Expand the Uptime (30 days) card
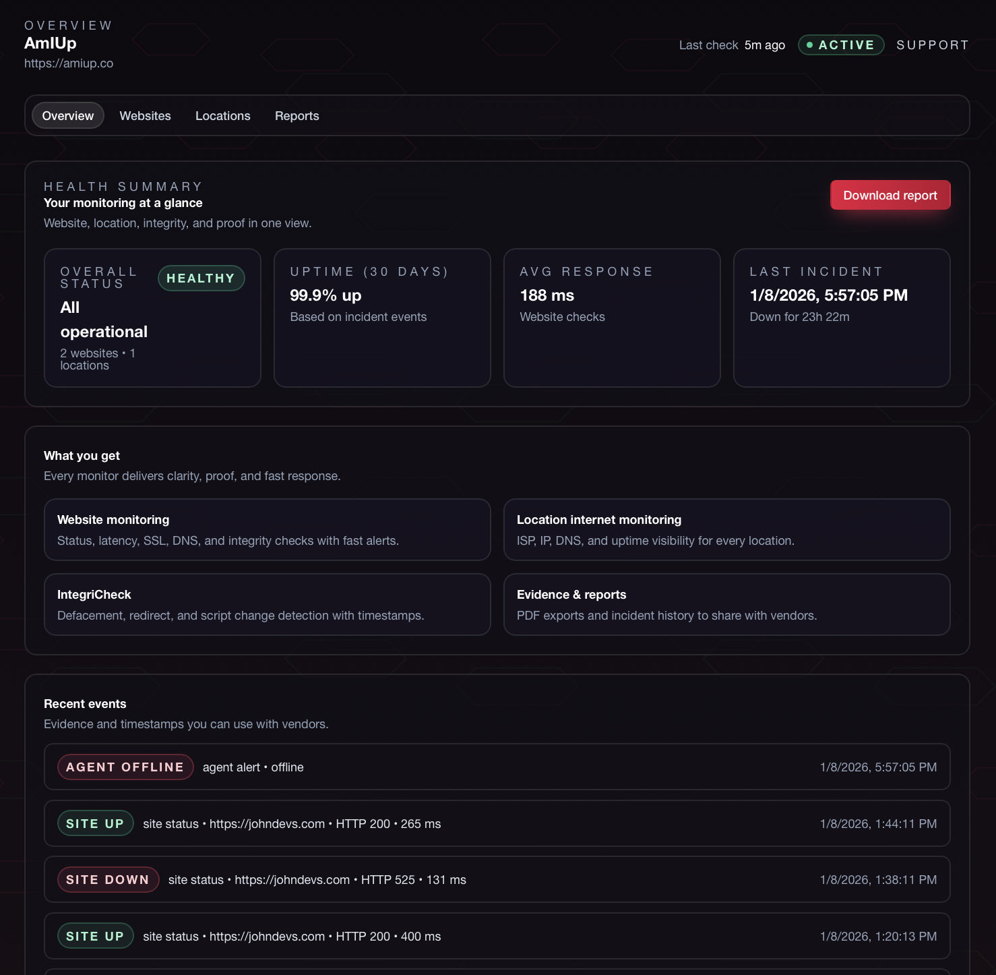The image size is (996, 975). tap(381, 318)
